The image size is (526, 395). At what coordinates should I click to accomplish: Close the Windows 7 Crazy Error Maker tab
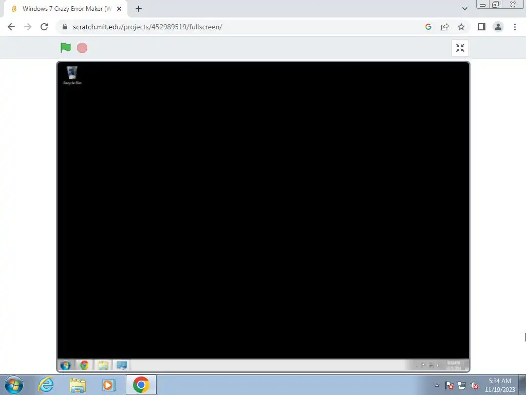119,9
